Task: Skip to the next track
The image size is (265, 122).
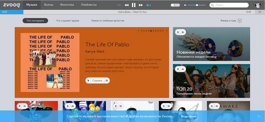Action: (141, 5)
